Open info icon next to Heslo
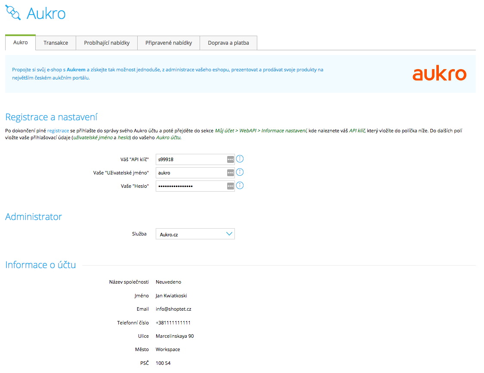 pos(240,185)
